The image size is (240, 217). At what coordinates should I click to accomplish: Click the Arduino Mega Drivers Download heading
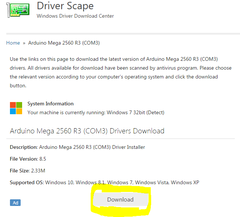(x=87, y=131)
